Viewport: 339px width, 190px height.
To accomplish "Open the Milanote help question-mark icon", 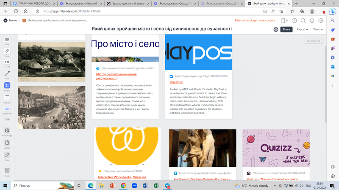I will (294, 20).
